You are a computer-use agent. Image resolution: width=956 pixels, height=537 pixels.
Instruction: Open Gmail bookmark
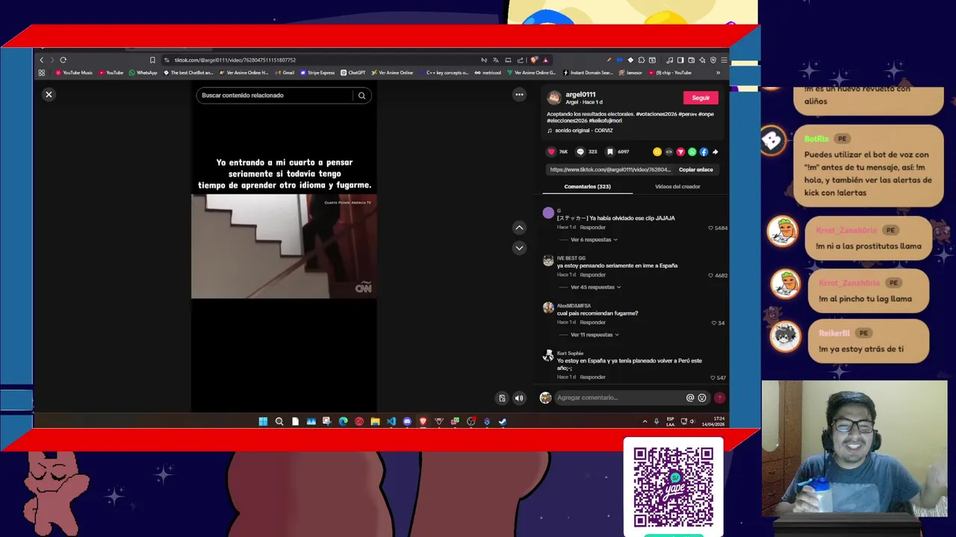(285, 72)
